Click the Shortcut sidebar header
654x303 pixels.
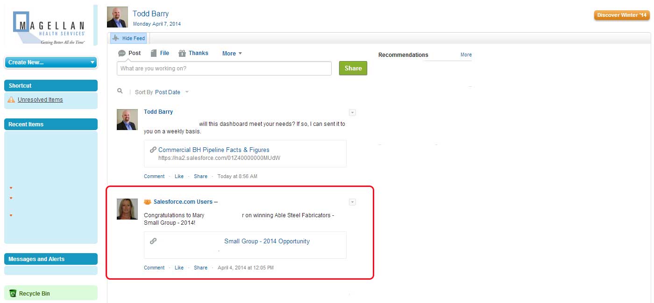[x=51, y=86]
